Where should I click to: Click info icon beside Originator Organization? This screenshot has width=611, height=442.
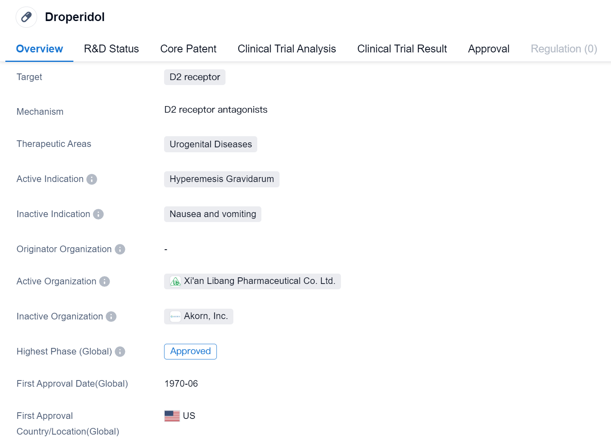[120, 249]
